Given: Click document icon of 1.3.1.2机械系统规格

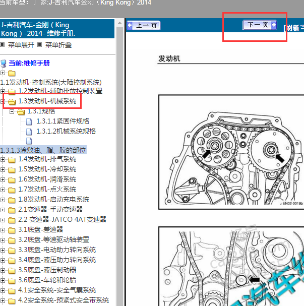Looking at the screenshot, I should 29,132.
